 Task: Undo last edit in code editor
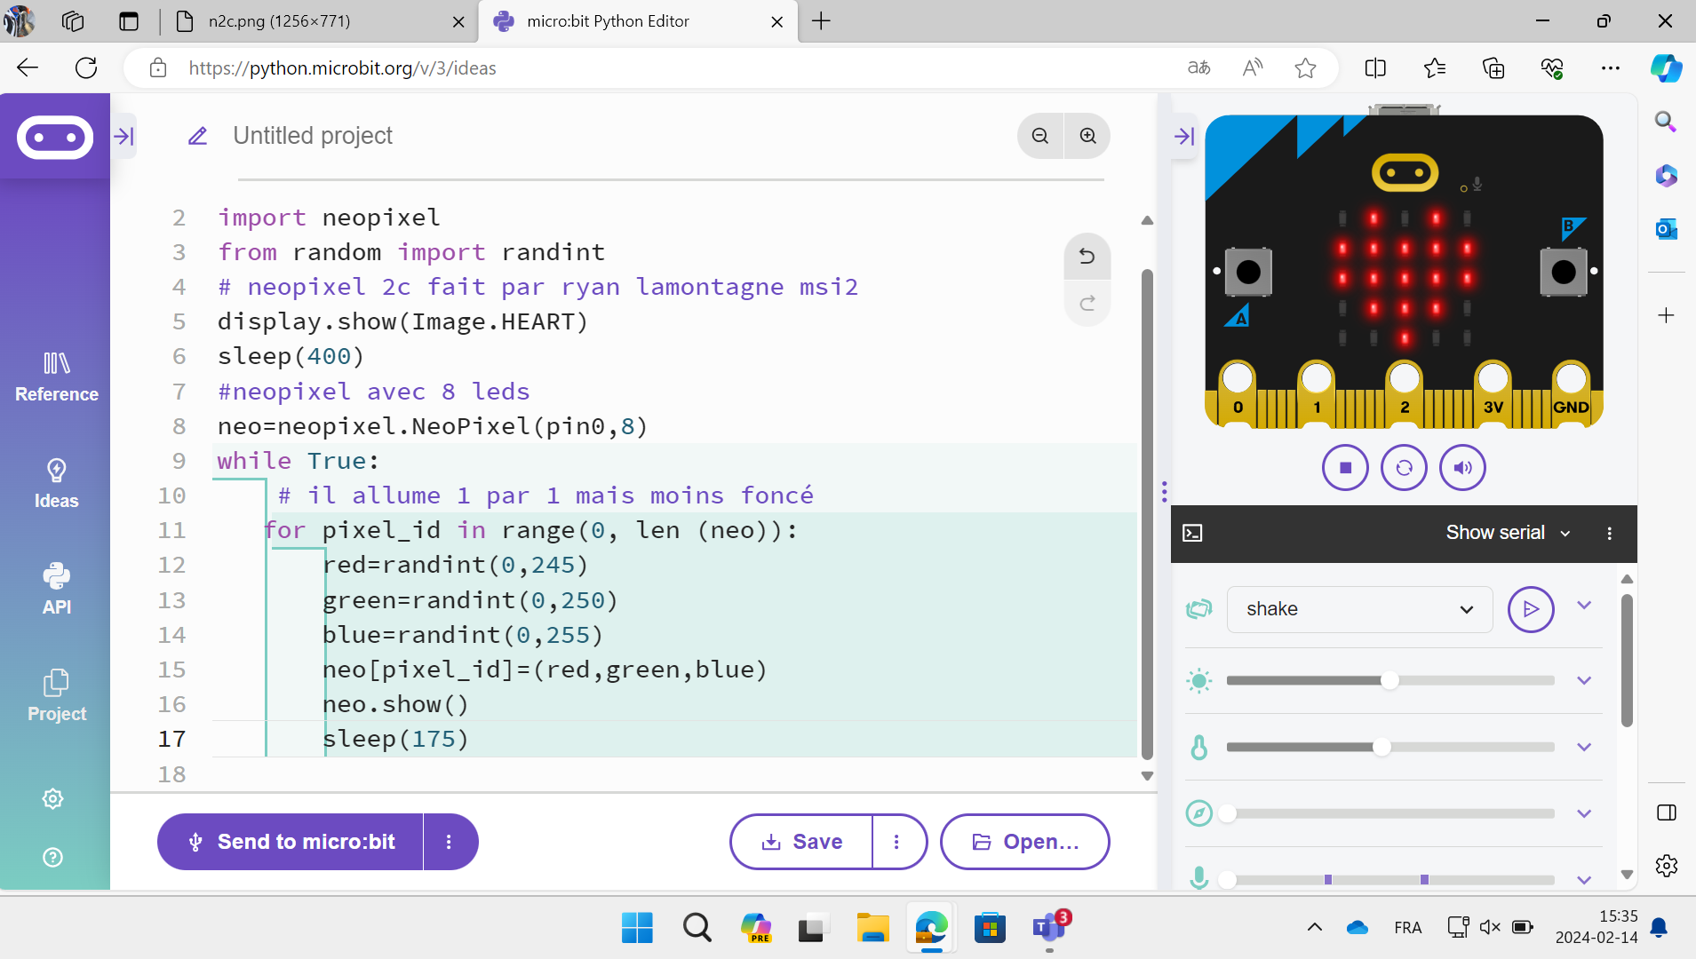tap(1087, 257)
